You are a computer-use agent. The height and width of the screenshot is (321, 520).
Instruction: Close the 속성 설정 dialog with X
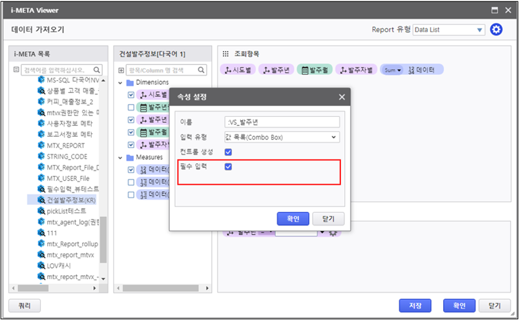tap(342, 97)
